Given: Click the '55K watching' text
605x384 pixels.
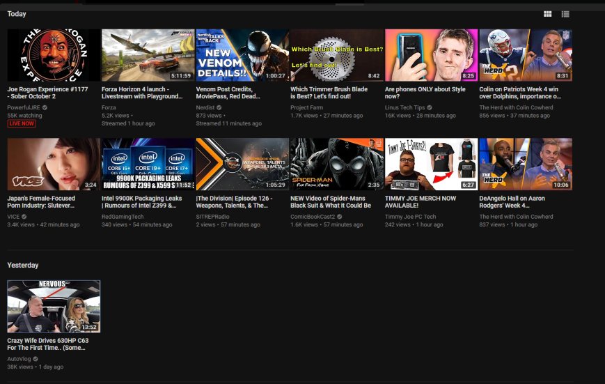Looking at the screenshot, I should click(24, 115).
